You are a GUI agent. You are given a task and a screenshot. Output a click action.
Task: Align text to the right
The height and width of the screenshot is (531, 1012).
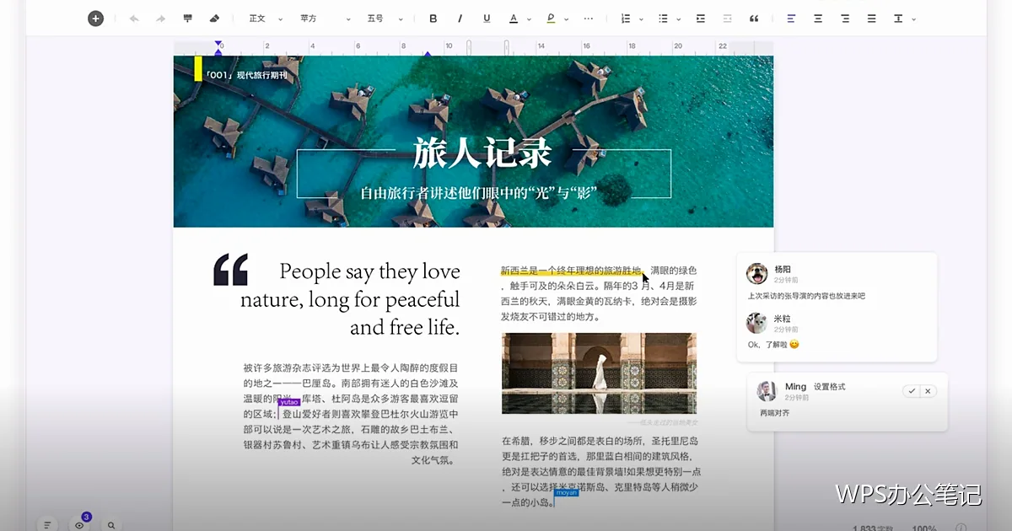[845, 19]
